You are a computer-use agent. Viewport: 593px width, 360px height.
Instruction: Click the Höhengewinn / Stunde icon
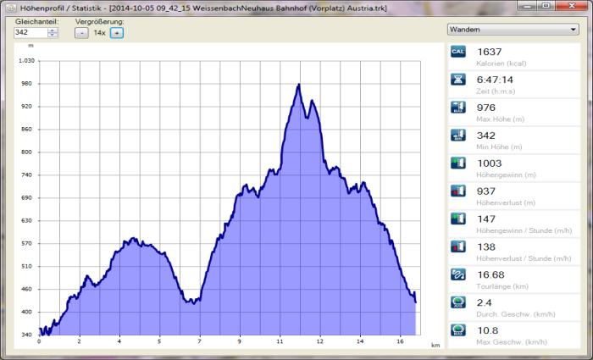click(x=458, y=219)
